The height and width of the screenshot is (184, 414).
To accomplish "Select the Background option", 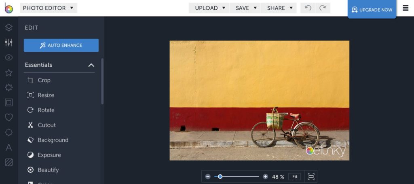I will pyautogui.click(x=53, y=140).
